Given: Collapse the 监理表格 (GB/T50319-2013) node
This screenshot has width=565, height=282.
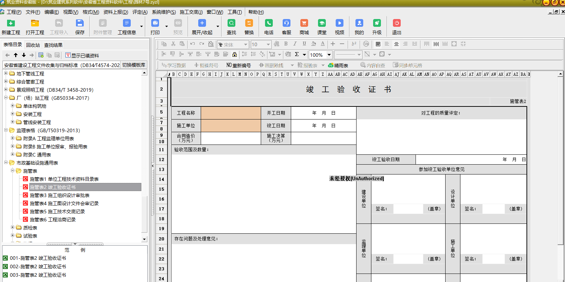Looking at the screenshot, I should point(6,130).
